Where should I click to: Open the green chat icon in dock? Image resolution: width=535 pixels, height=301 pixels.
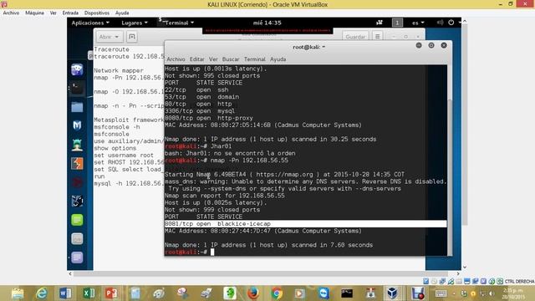(x=77, y=220)
